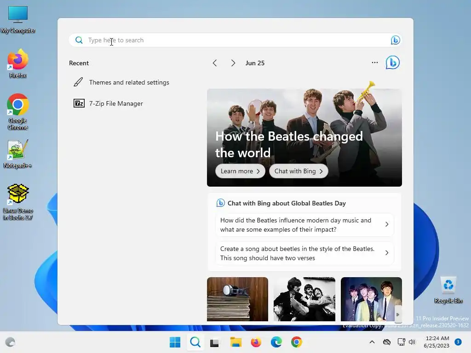The height and width of the screenshot is (353, 471).
Task: Open the Recycle Bin on desktop
Action: coord(448,290)
